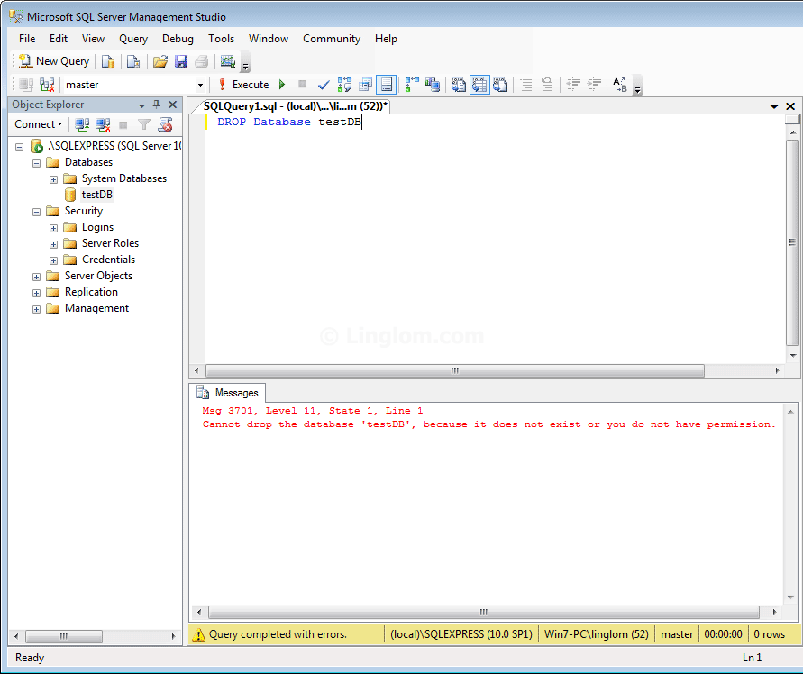This screenshot has height=674, width=803.
Task: Expand the Logins folder
Action: pos(53,229)
